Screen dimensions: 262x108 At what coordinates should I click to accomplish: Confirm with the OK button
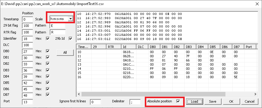coord(231,101)
